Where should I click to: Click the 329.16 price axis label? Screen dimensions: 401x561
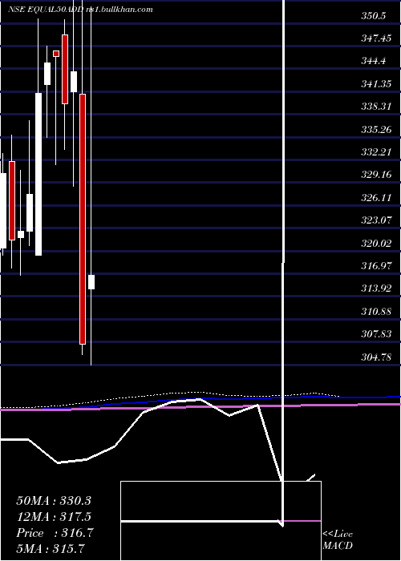[376, 175]
